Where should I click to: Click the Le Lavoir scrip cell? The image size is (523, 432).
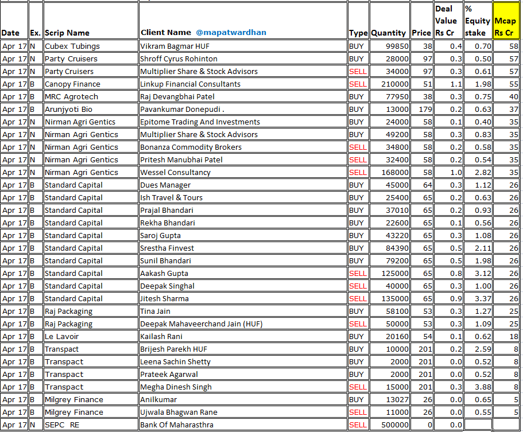(x=91, y=337)
